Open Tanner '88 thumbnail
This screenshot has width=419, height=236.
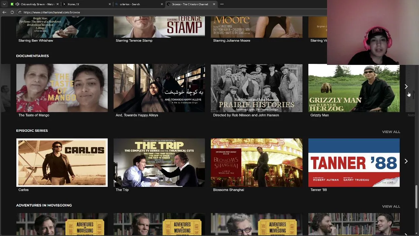coord(354,163)
